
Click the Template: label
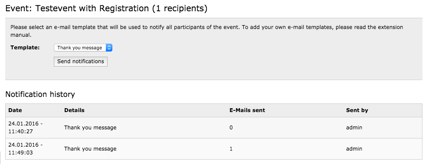[x=25, y=48]
